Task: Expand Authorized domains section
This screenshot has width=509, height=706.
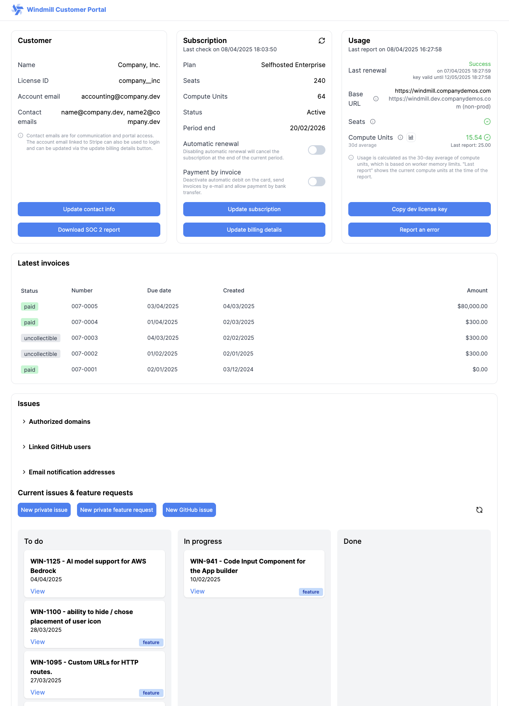Action: [59, 421]
